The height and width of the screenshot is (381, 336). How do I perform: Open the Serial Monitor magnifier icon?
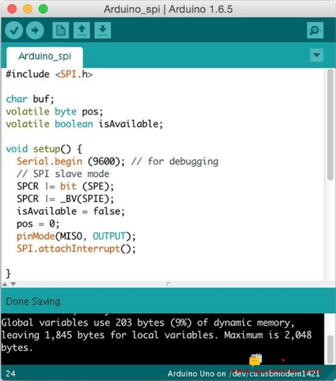[x=315, y=31]
